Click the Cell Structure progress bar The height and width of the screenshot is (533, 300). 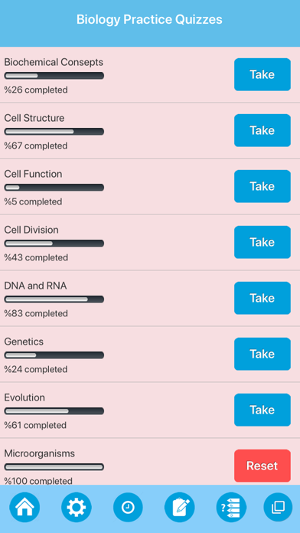pyautogui.click(x=54, y=132)
